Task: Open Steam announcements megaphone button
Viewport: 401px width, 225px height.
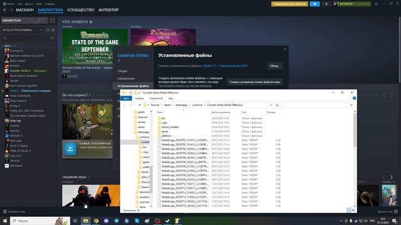Action: click(x=315, y=4)
